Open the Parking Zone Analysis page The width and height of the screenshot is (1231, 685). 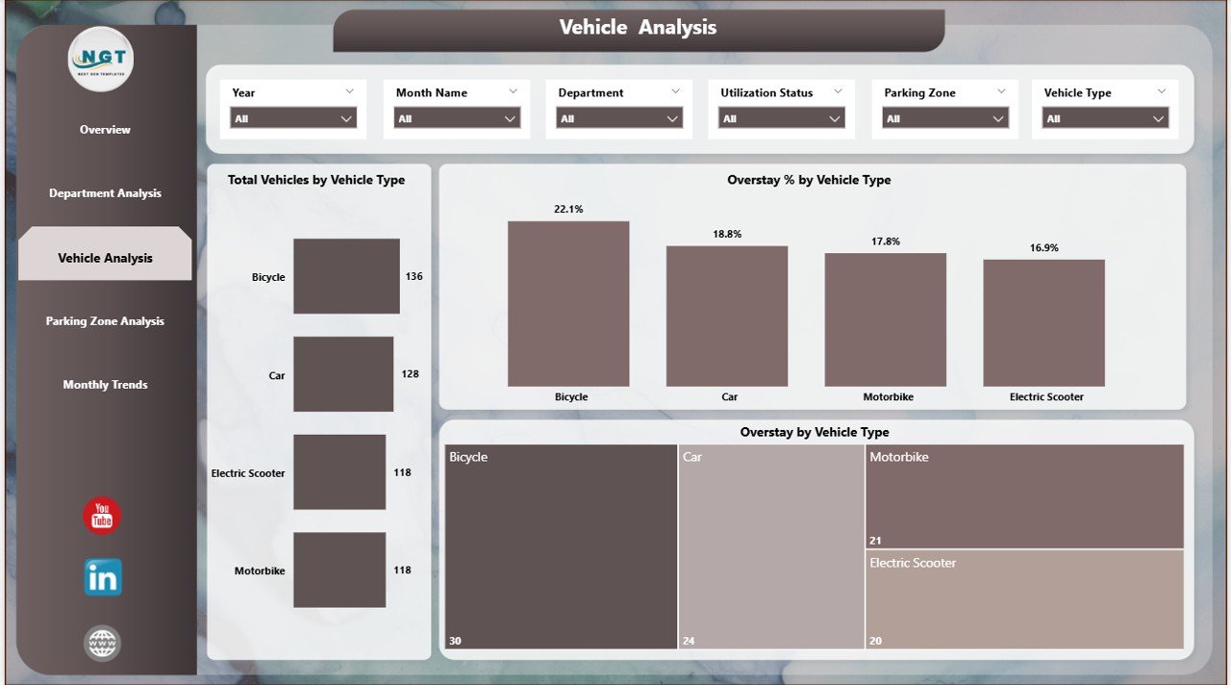(105, 321)
